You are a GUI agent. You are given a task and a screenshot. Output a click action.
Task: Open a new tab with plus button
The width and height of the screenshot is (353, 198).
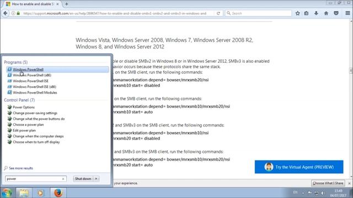pyautogui.click(x=66, y=4)
